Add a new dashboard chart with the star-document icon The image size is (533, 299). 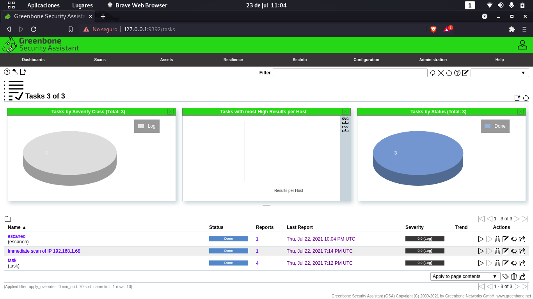pos(517,98)
